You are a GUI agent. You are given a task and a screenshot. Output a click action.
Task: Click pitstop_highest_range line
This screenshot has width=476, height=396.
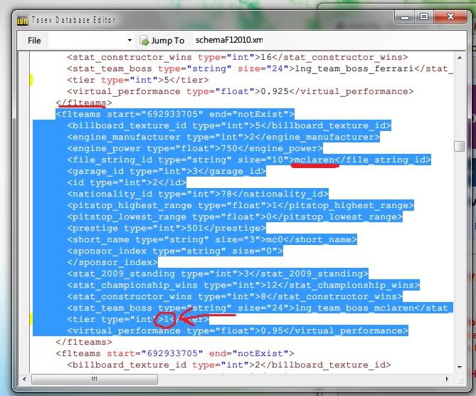point(240,205)
